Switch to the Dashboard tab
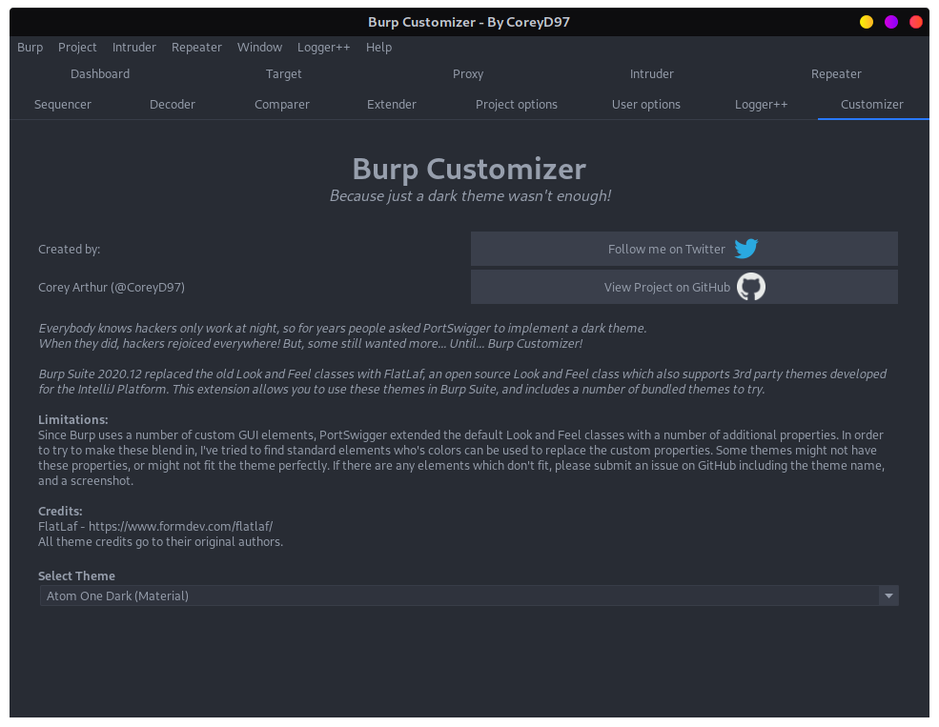939x727 pixels. (x=100, y=74)
